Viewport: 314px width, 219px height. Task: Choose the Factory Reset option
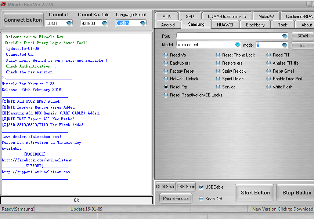pyautogui.click(x=179, y=71)
